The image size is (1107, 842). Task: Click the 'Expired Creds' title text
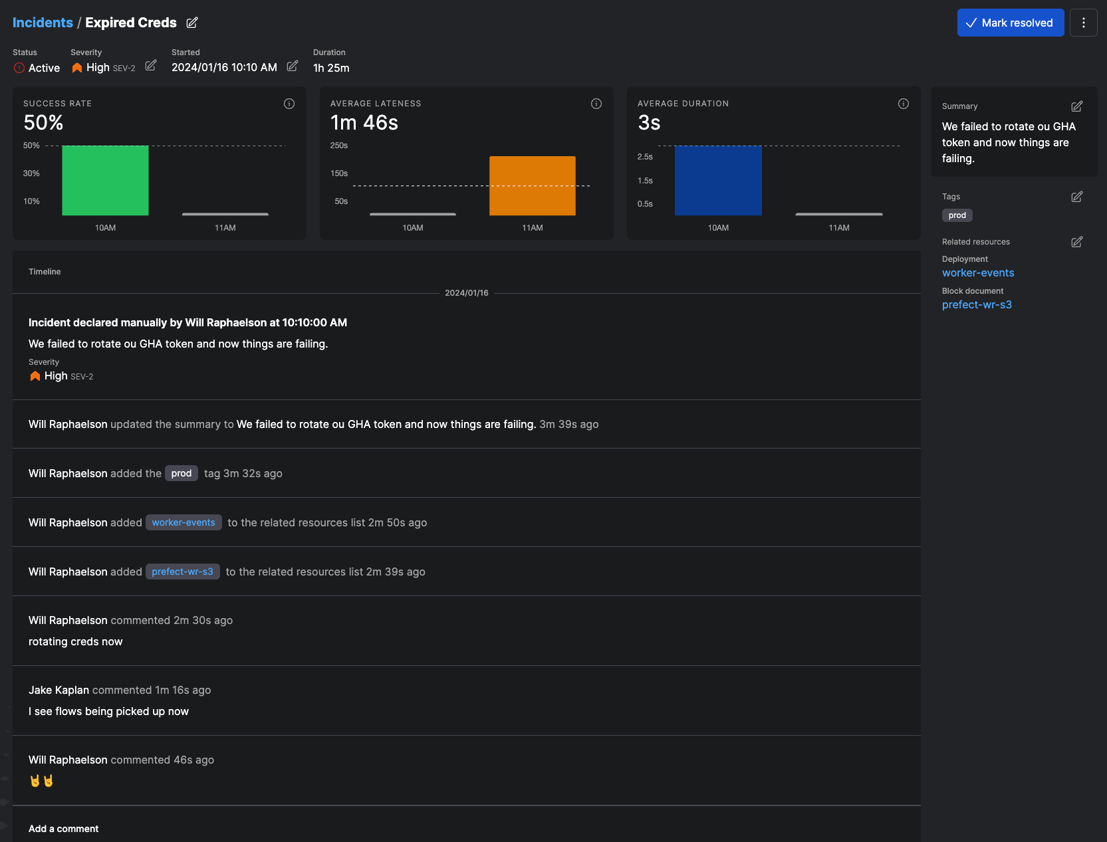click(x=131, y=23)
